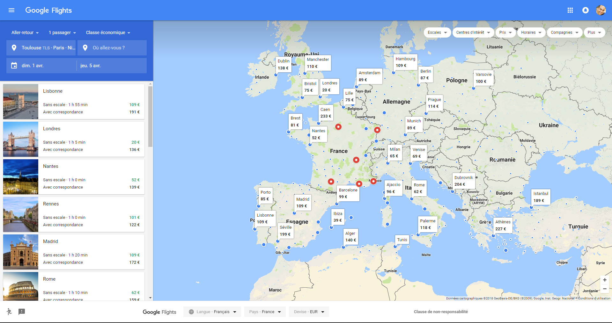Select the Alger 140 € map label
The width and height of the screenshot is (612, 323).
click(x=351, y=237)
